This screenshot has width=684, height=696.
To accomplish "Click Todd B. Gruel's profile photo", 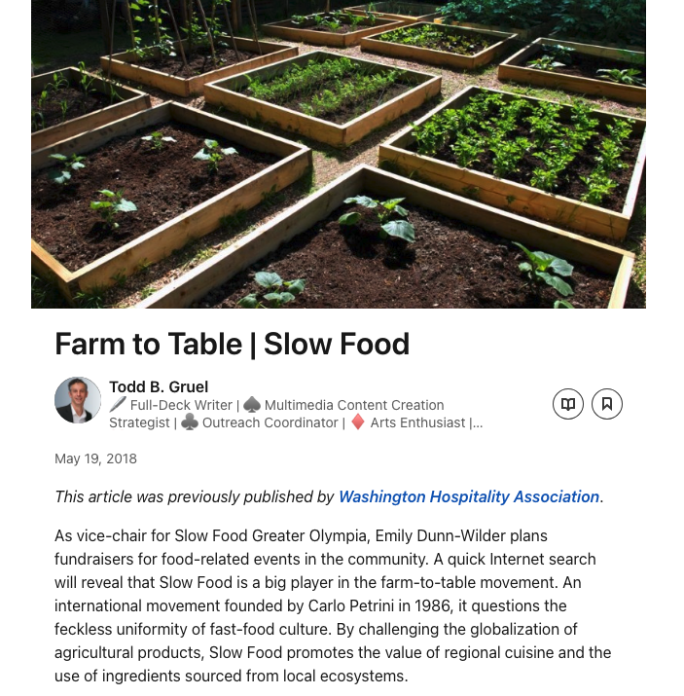I will tap(78, 400).
